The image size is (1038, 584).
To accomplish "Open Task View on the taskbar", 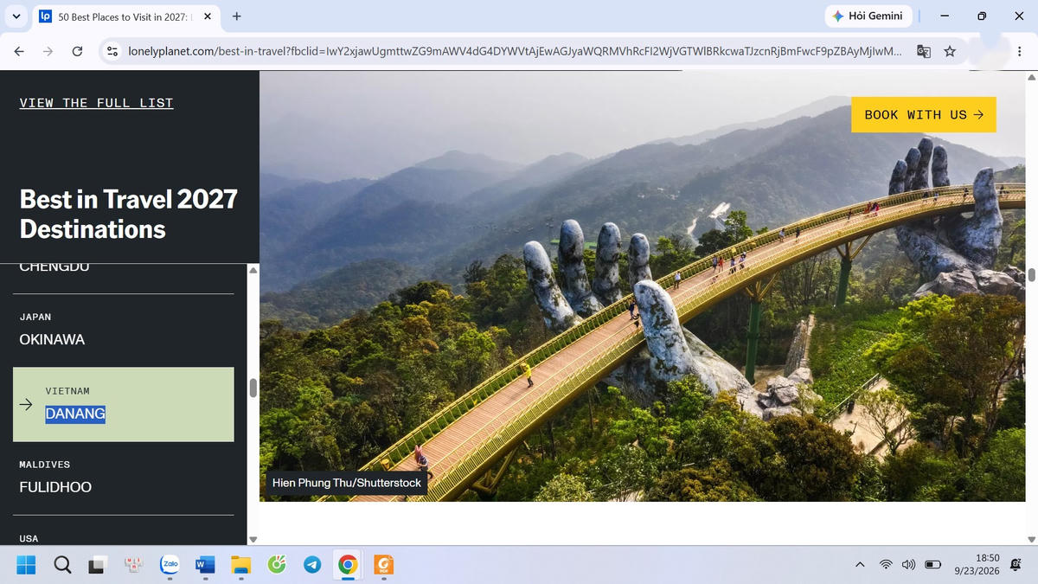I will 99,565.
